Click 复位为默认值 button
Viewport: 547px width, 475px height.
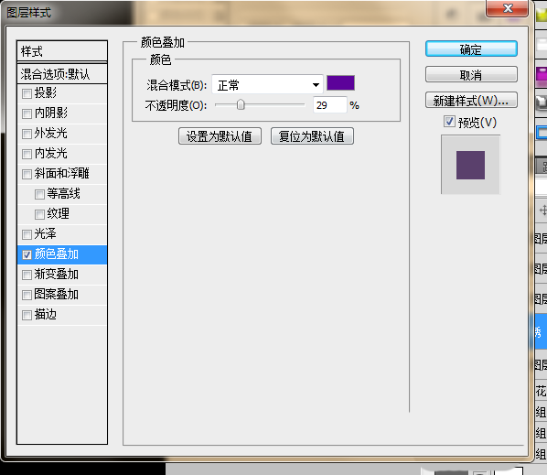click(312, 136)
